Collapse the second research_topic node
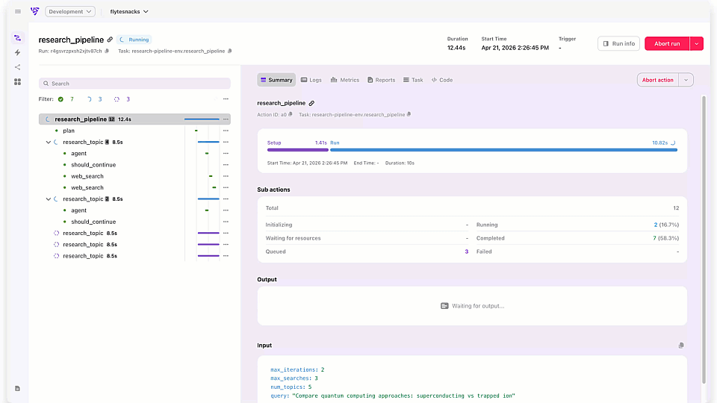The width and height of the screenshot is (717, 403). pos(48,199)
